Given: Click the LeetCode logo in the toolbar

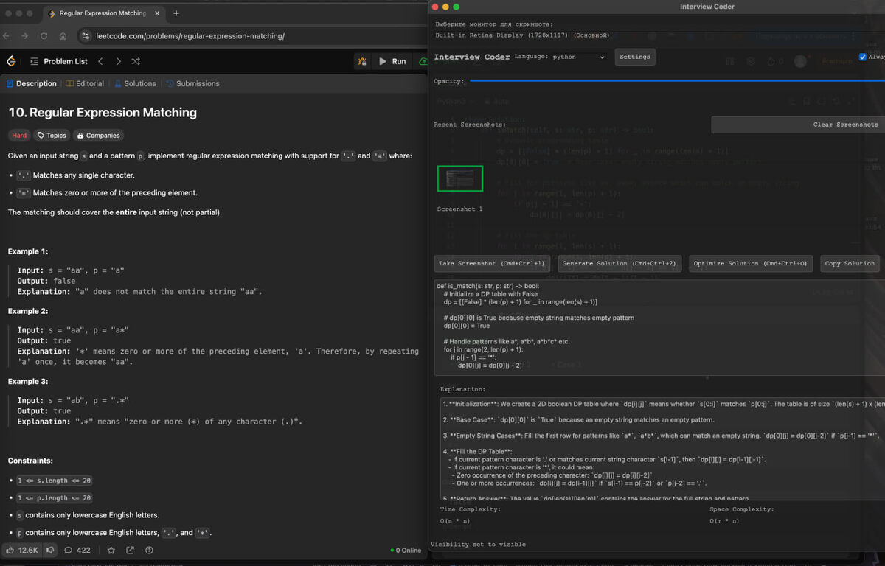Looking at the screenshot, I should [x=11, y=61].
